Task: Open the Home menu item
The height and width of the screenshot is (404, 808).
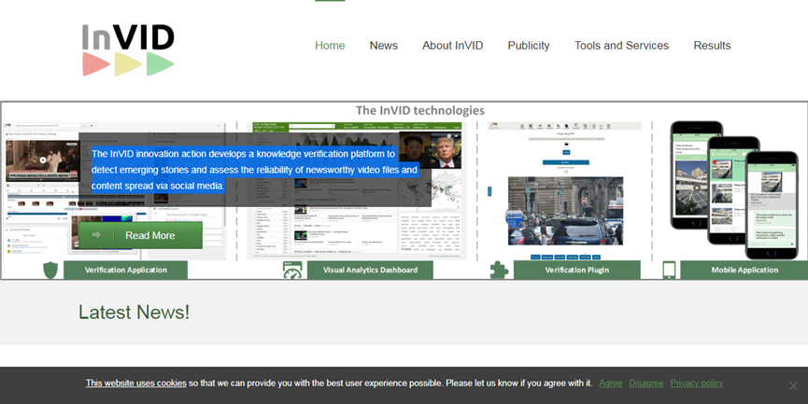Action: (330, 46)
